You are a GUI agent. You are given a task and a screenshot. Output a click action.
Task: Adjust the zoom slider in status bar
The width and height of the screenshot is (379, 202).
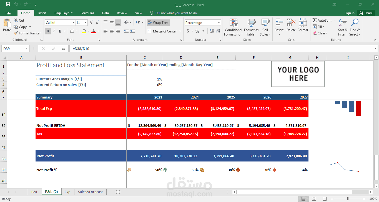(x=348, y=199)
